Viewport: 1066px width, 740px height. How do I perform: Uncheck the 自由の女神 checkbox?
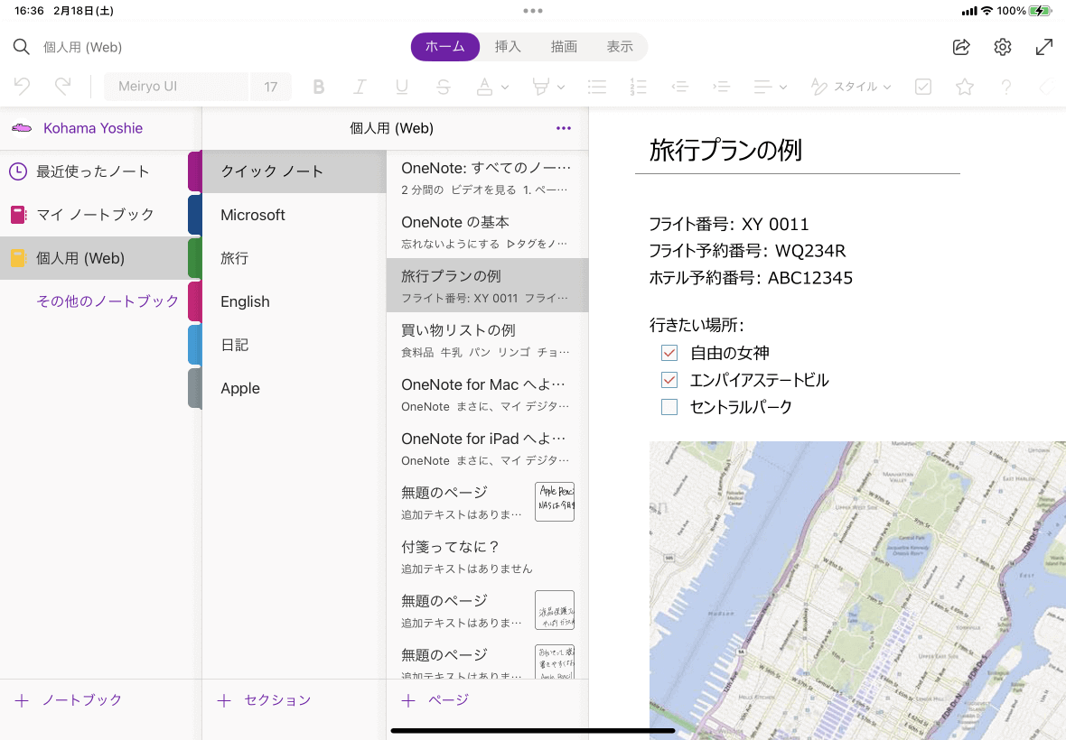pos(669,353)
